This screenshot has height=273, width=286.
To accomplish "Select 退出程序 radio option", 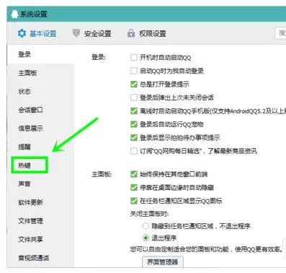I will tap(146, 238).
